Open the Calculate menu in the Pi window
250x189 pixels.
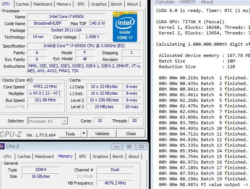tap(165, 2)
